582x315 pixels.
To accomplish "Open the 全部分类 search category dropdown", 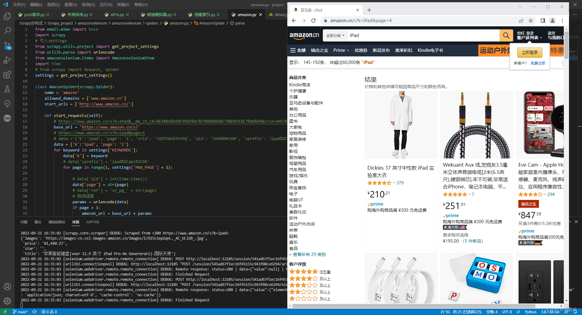I will (335, 35).
